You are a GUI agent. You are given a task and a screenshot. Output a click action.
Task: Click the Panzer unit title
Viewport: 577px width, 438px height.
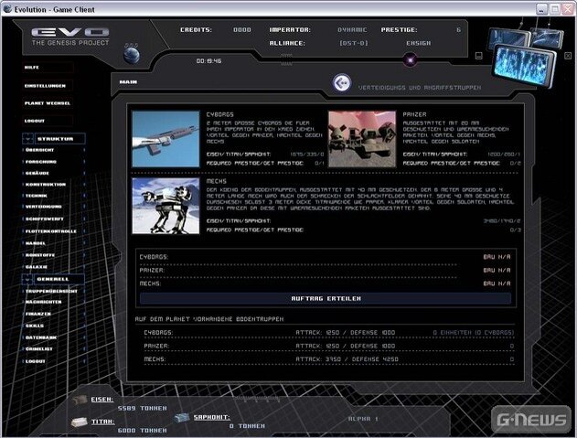click(415, 114)
